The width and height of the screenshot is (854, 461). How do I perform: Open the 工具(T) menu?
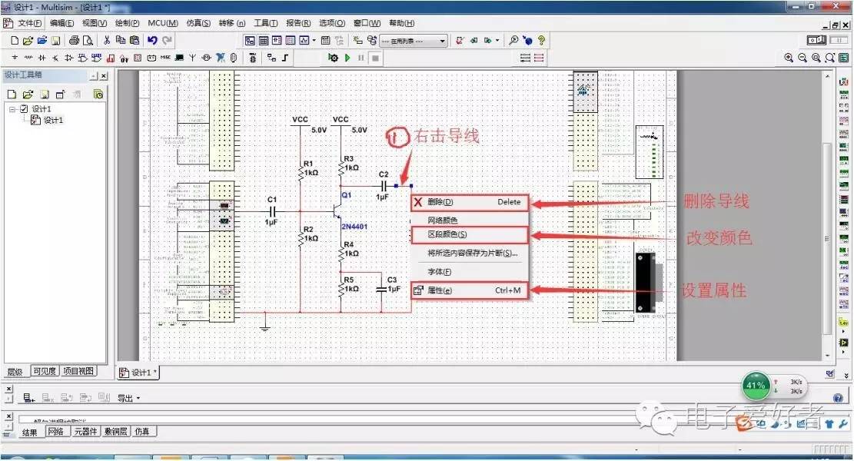point(266,23)
